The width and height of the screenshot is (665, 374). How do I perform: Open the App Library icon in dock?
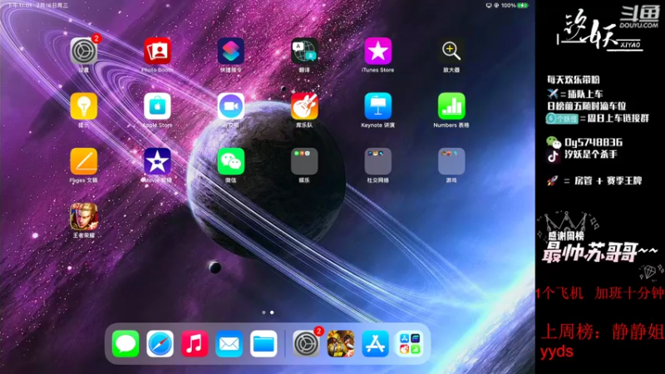coord(410,343)
